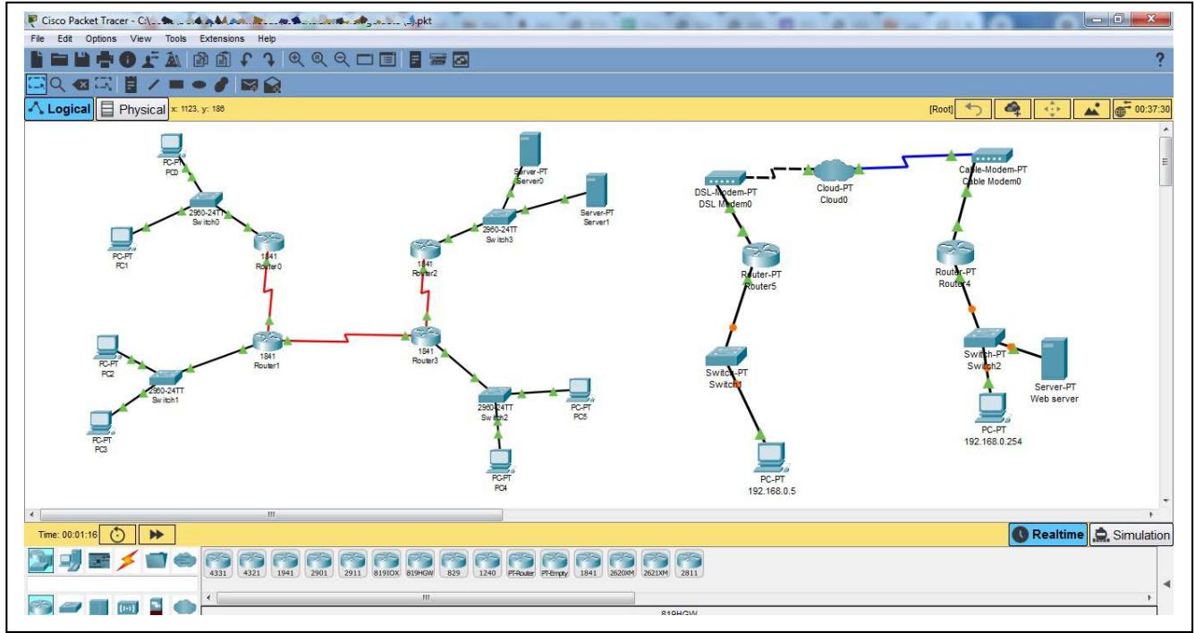Choose the Delete tool icon

click(80, 85)
